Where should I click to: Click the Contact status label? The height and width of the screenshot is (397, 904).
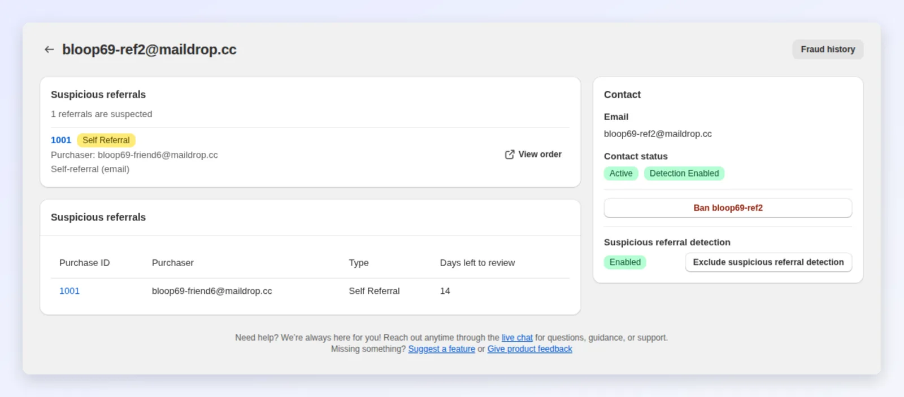[636, 156]
